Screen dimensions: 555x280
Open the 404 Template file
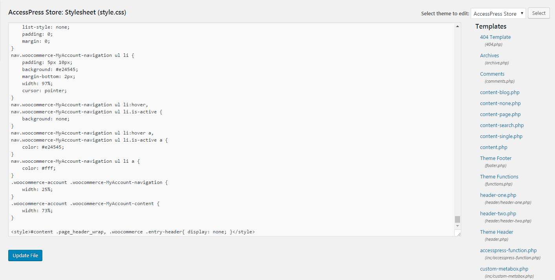click(x=495, y=37)
